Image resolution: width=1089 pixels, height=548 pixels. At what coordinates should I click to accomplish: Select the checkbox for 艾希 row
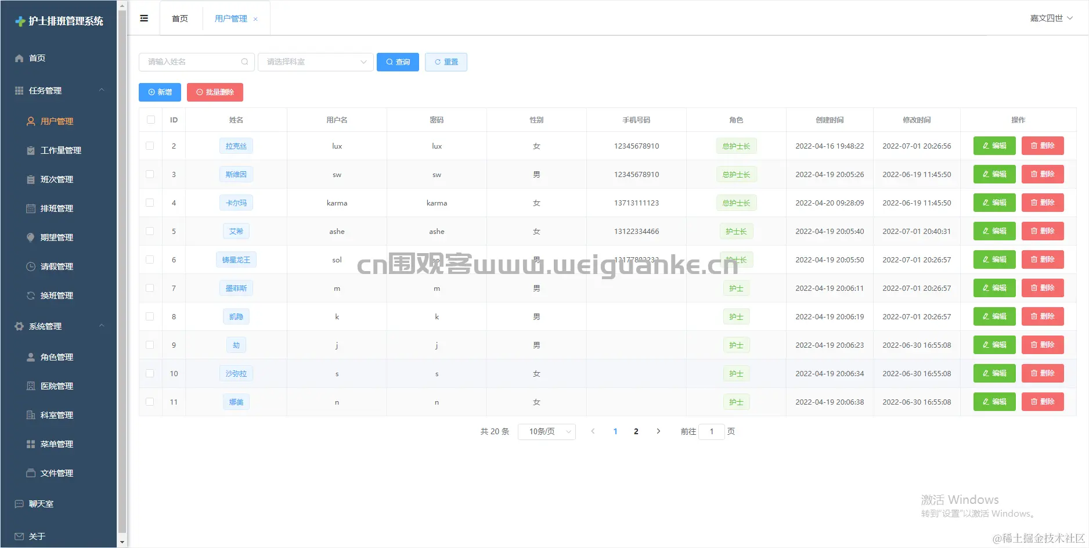[150, 231]
